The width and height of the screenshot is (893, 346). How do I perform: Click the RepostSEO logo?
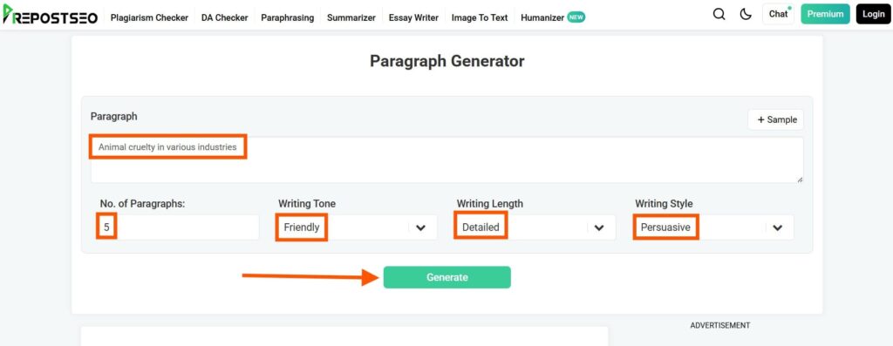50,14
